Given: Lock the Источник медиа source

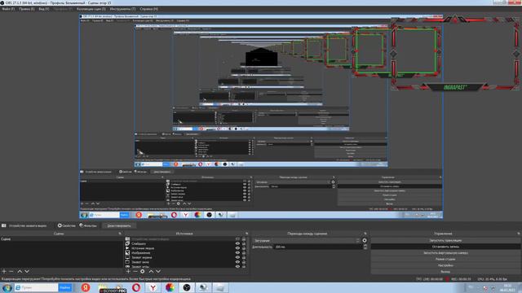Looking at the screenshot, I should [x=244, y=248].
